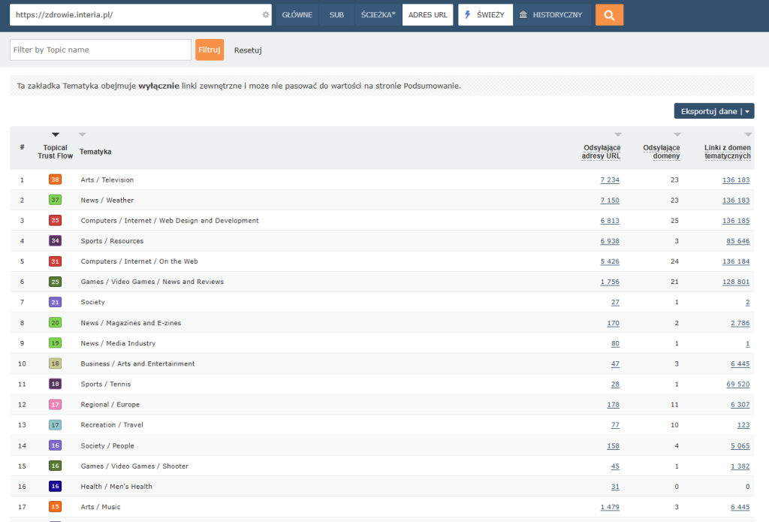
Task: Sort by Linki z domen tematycznych arrow
Action: [x=748, y=134]
